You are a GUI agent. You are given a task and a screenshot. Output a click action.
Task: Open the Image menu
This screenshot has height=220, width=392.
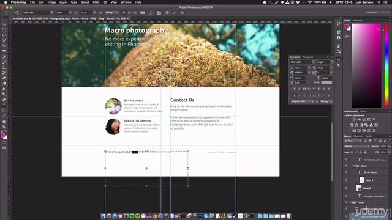51,2
